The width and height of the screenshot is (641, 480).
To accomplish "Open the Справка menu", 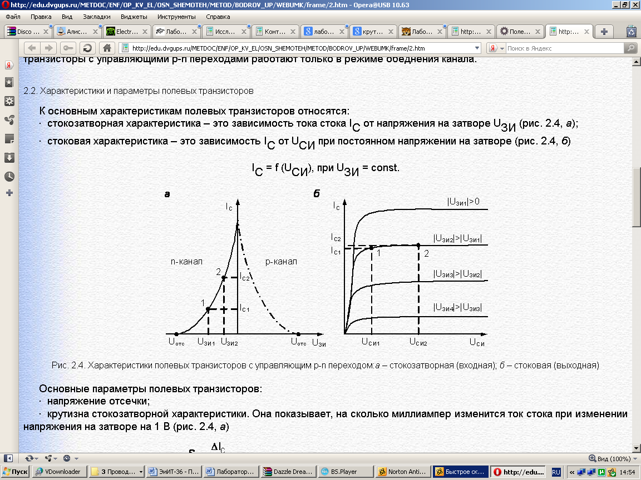I will pos(218,17).
